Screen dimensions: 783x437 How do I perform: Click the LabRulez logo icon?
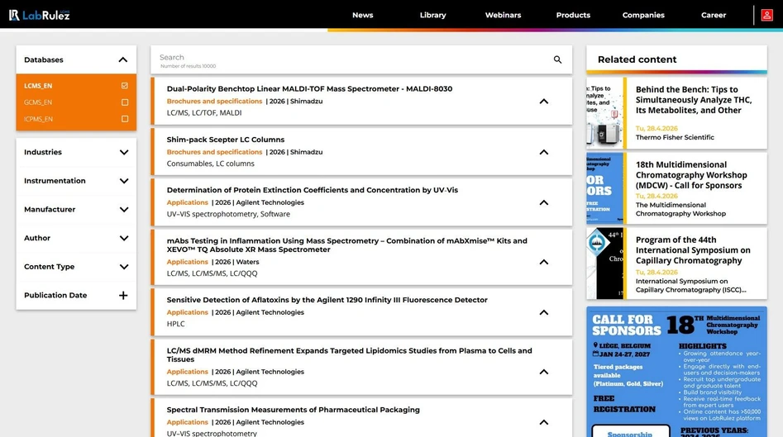14,15
